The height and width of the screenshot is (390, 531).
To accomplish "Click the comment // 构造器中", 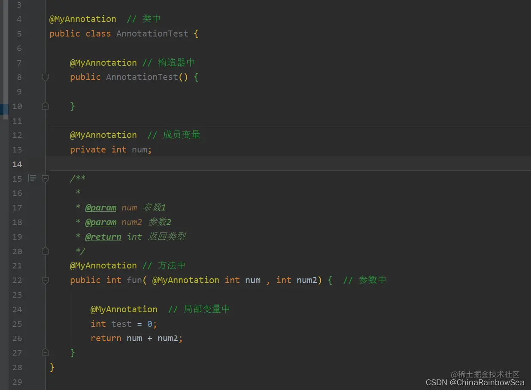I will pos(169,63).
